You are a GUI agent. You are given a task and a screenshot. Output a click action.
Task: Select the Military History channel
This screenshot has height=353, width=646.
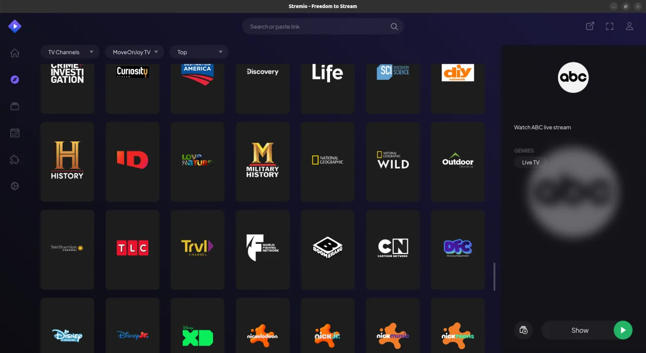click(262, 162)
